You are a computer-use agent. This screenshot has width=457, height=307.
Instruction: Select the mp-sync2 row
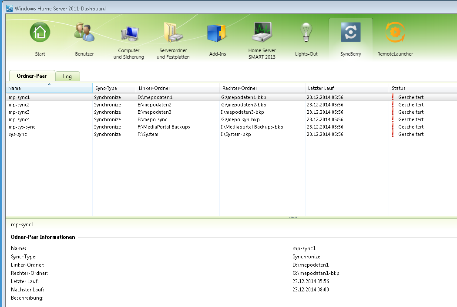coord(232,105)
